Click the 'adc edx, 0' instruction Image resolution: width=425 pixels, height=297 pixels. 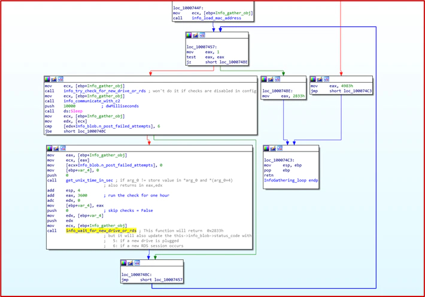[63, 201]
